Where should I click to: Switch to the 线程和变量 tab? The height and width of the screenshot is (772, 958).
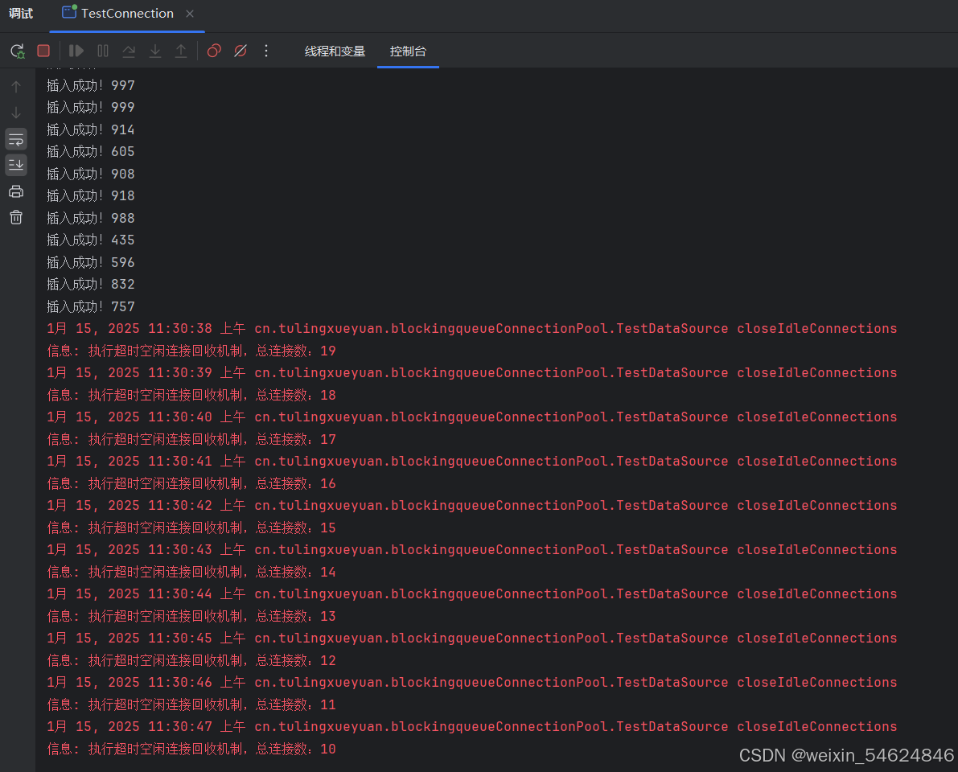pos(335,51)
